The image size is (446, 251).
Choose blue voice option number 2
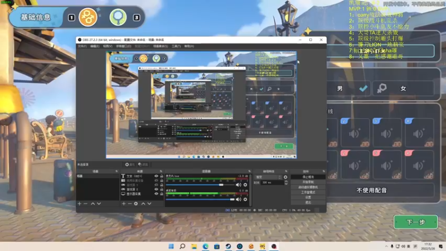click(355, 133)
